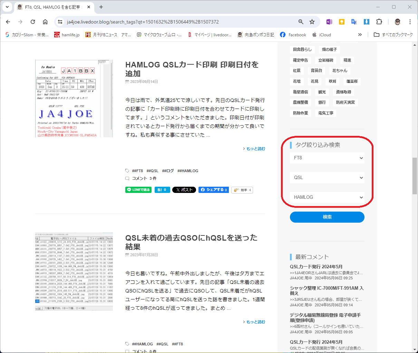
Task: Click the blue download extension icon
Action: [367, 22]
